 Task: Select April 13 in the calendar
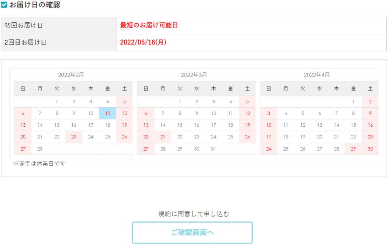[319, 125]
